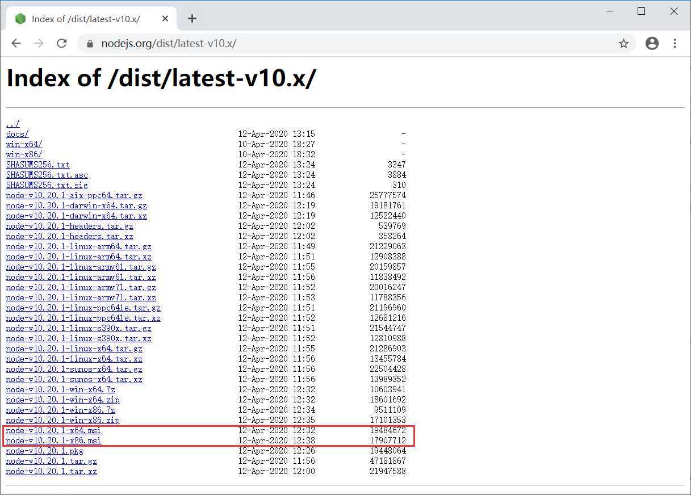Download node-v10.20.1-sunos-x64.tar.xz

[74, 379]
